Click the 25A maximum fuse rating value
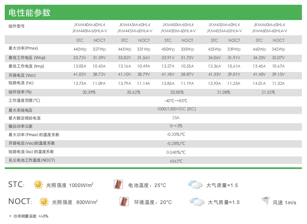 tap(176, 118)
